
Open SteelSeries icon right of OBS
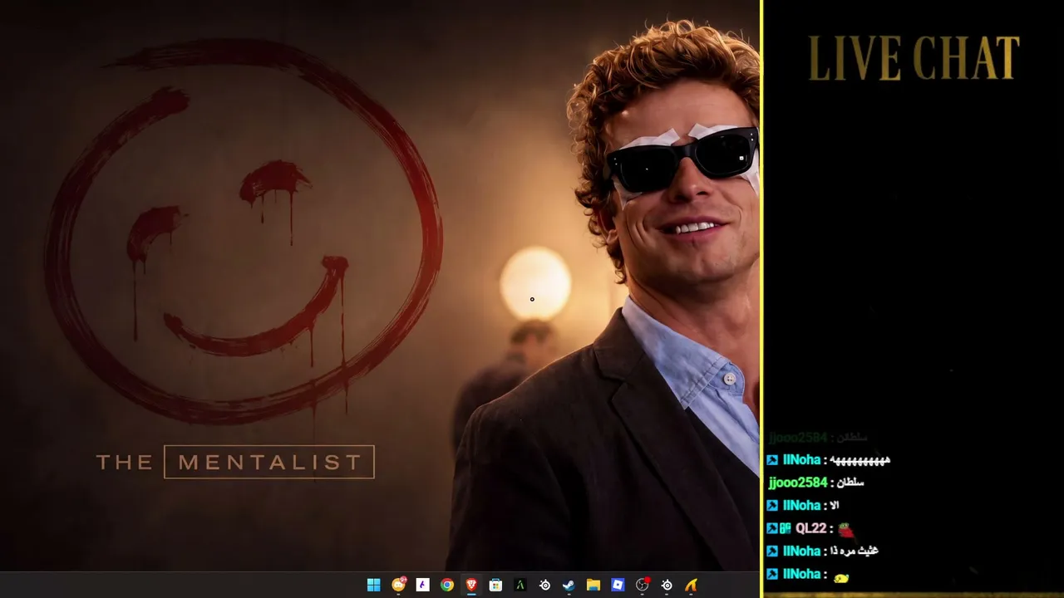[x=667, y=585]
